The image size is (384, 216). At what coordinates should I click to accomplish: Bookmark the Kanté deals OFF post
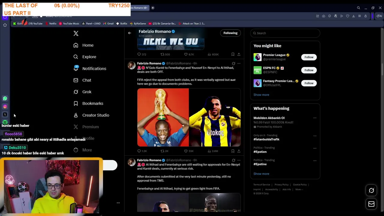(233, 151)
